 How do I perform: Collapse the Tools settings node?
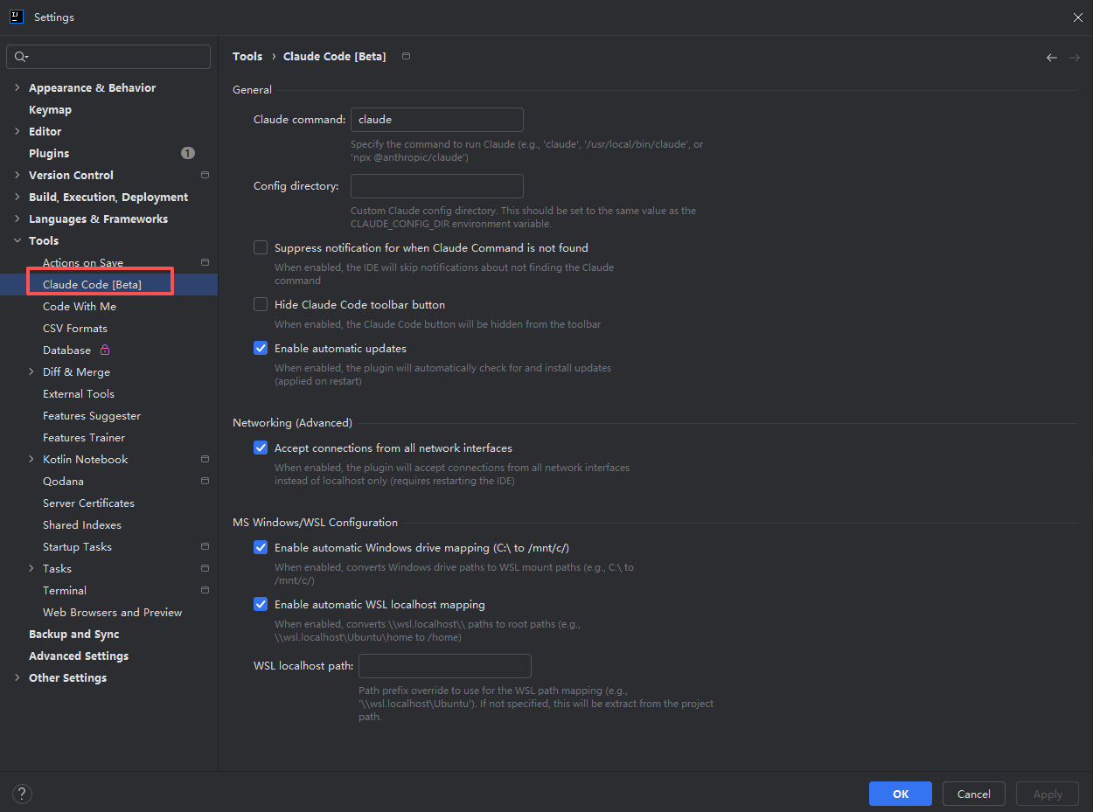pyautogui.click(x=17, y=240)
